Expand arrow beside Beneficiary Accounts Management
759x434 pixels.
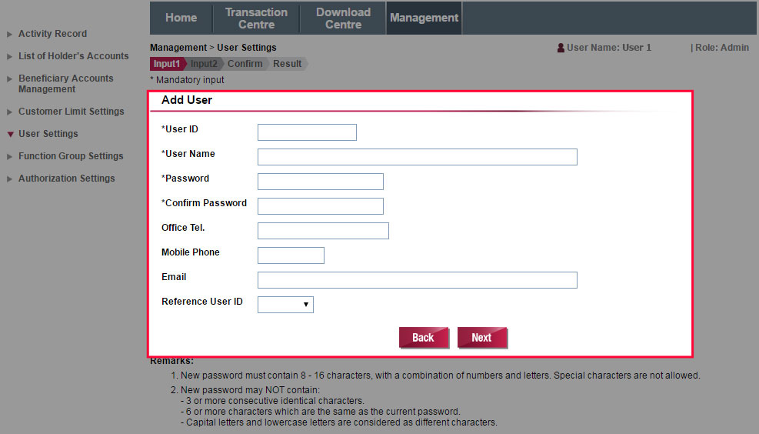(10, 79)
